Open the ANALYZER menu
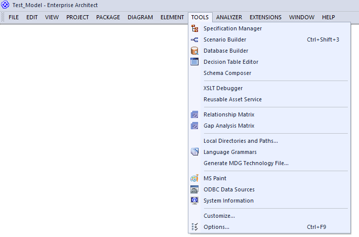This screenshot has width=359, height=237. pos(229,17)
